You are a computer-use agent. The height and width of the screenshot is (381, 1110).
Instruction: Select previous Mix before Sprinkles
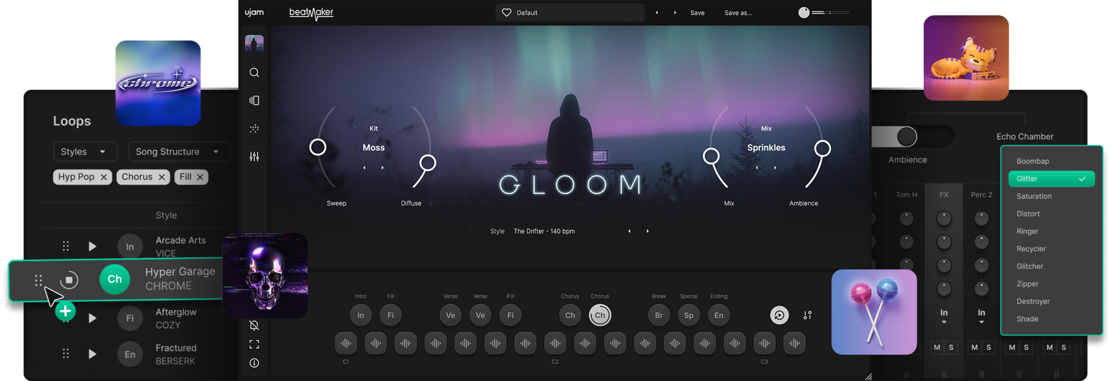[757, 168]
